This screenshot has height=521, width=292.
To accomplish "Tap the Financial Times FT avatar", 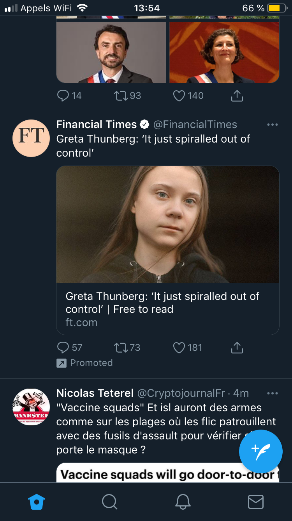I will tap(31, 138).
